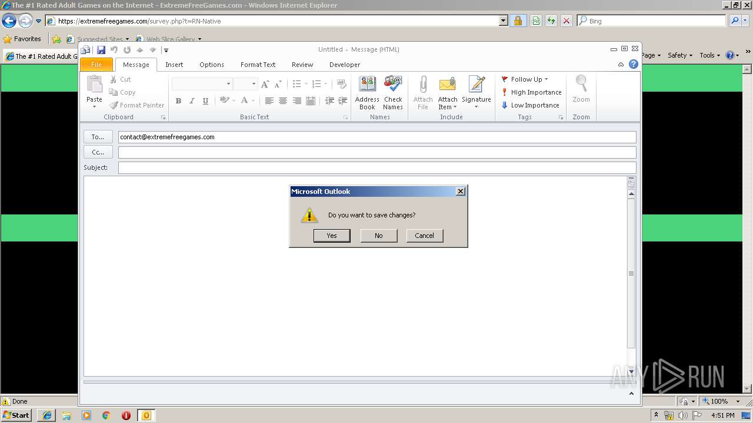
Task: Apply bulleted list formatting
Action: (296, 84)
